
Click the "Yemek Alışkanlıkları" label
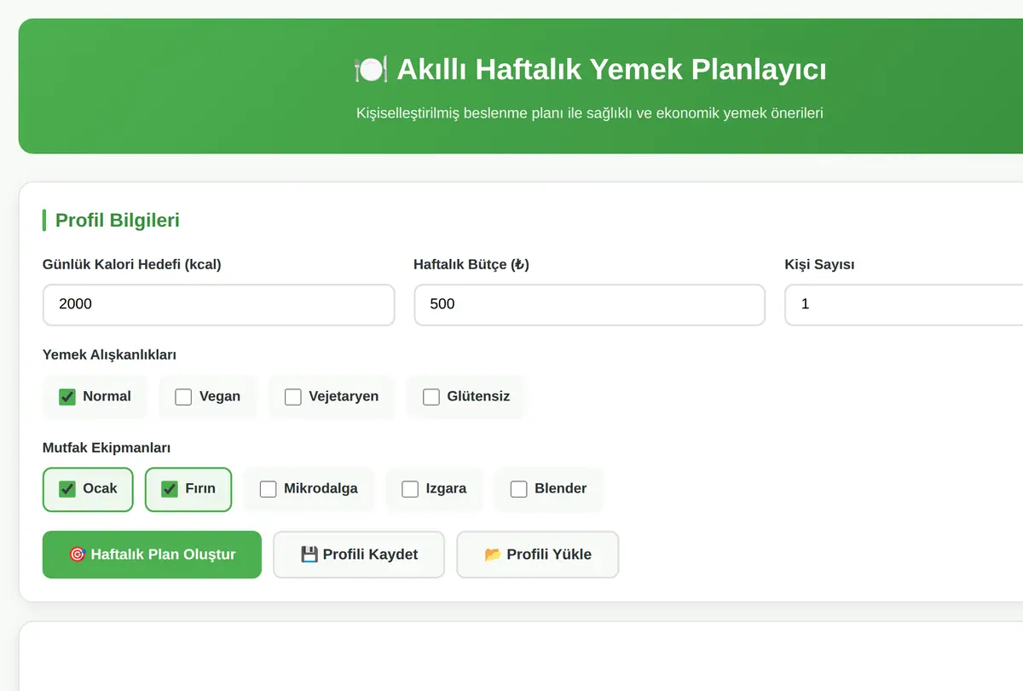[109, 355]
